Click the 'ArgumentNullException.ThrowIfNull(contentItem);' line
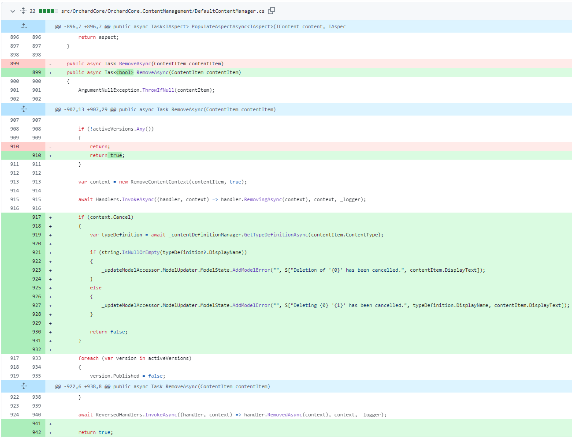Image resolution: width=572 pixels, height=438 pixels. pos(146,90)
